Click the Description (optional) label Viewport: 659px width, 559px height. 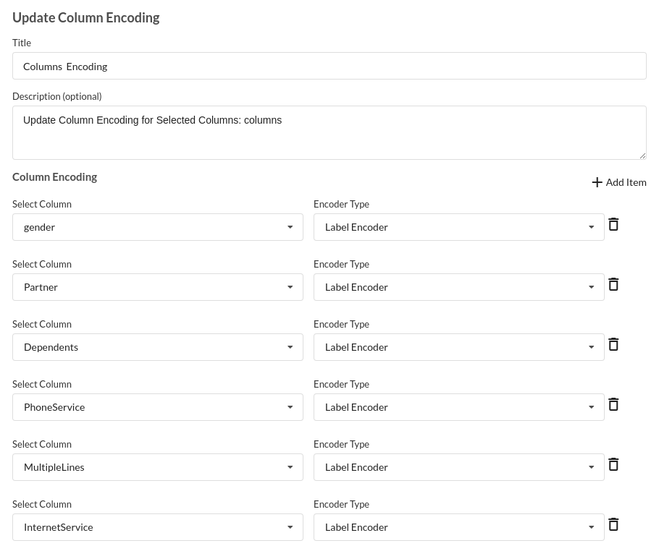[x=57, y=96]
